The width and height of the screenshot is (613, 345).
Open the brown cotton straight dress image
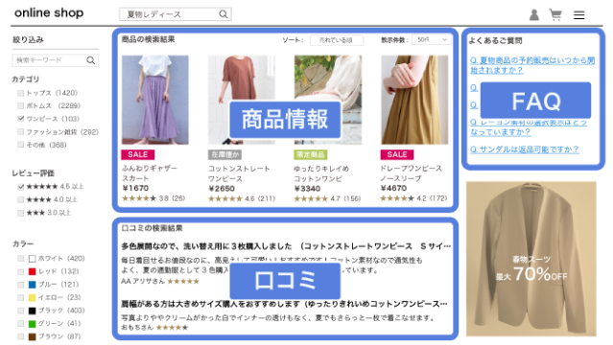pyautogui.click(x=241, y=100)
